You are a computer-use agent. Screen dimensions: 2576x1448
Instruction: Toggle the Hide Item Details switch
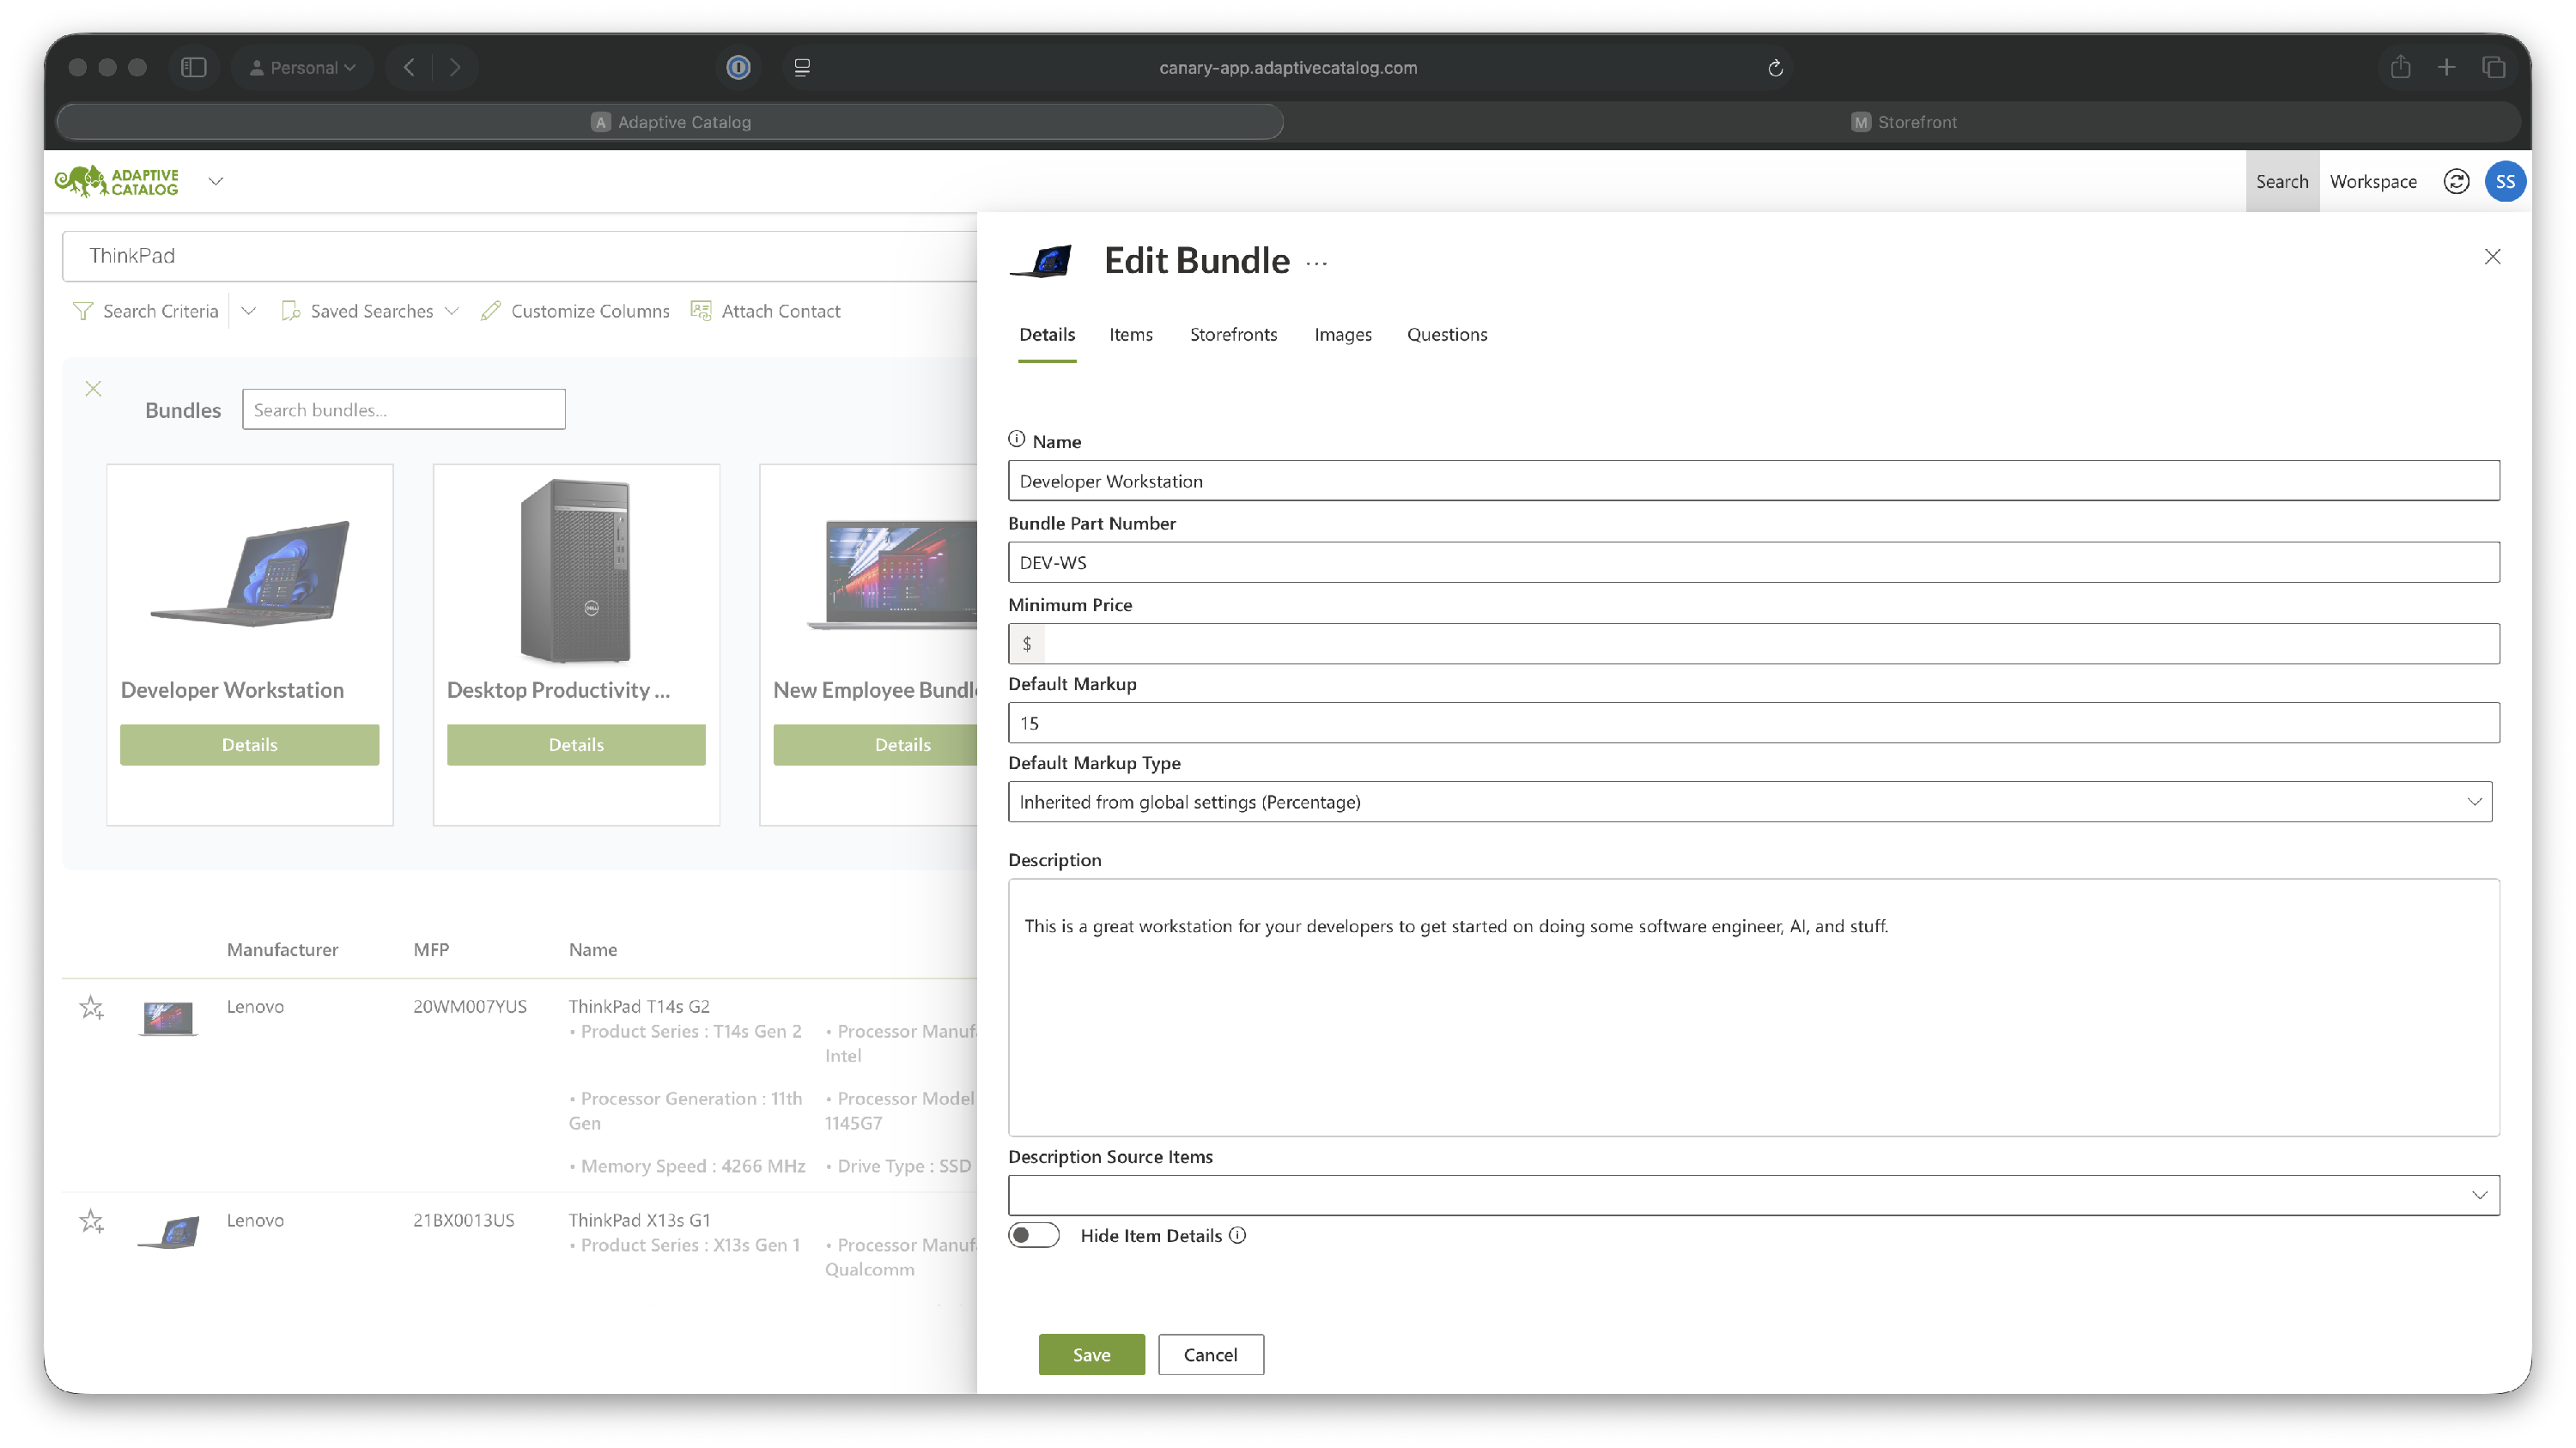(1033, 1235)
